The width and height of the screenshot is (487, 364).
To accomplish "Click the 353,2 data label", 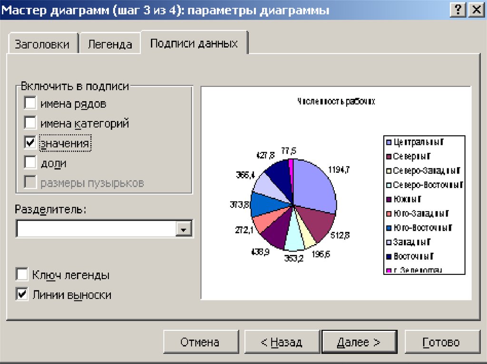I will [294, 258].
